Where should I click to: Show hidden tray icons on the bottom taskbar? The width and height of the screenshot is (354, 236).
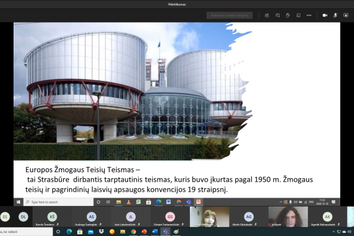[333, 232]
